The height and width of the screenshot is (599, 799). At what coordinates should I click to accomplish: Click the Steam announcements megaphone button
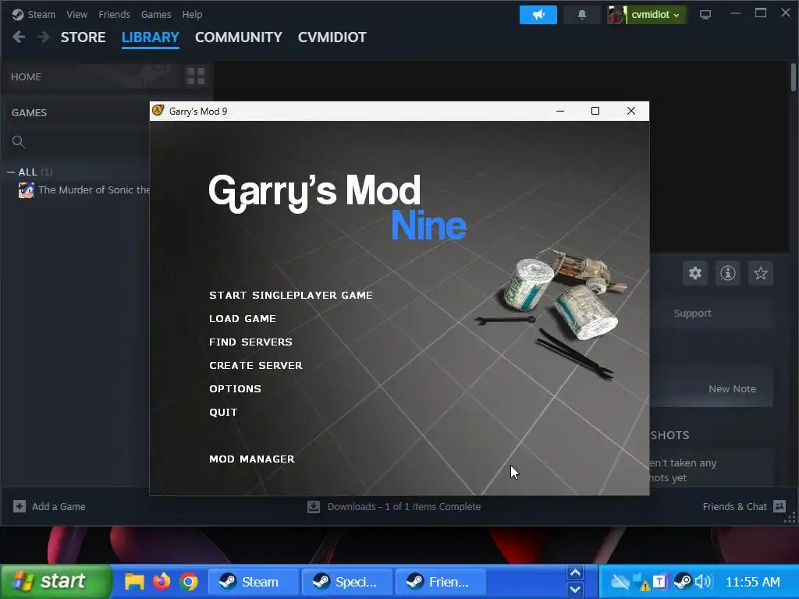(538, 15)
